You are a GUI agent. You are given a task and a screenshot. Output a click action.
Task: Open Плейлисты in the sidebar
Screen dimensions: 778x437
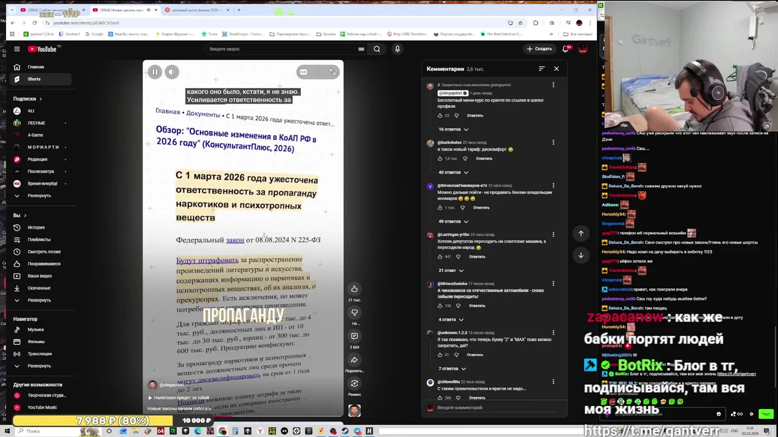tap(39, 240)
